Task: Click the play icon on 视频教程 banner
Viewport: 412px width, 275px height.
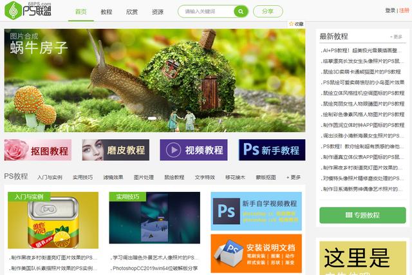Action: tap(173, 150)
